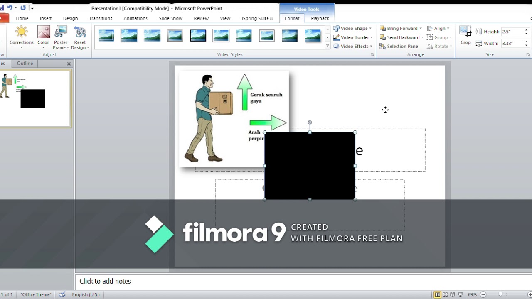
Task: Zoom out with minus button
Action: point(483,294)
